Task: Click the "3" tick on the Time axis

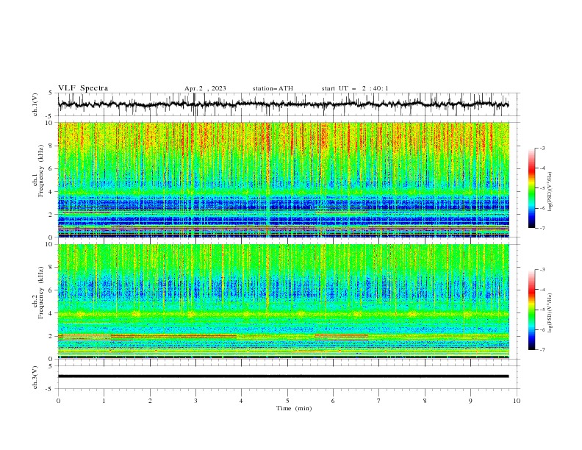Action: tap(195, 401)
